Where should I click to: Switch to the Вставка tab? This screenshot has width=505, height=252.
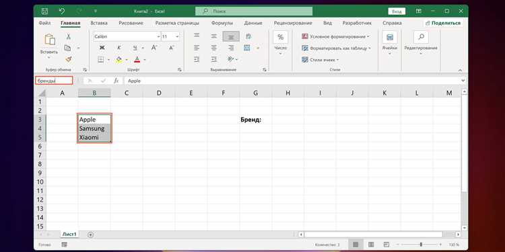[x=99, y=23]
